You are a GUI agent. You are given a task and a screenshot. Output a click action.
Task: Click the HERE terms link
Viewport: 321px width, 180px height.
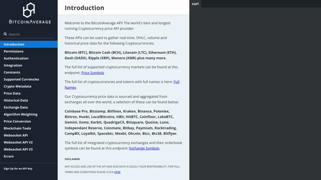point(117,172)
